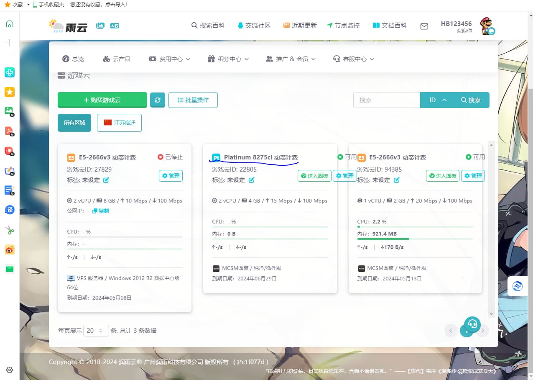Click the 购买游戏云 button

(x=102, y=100)
